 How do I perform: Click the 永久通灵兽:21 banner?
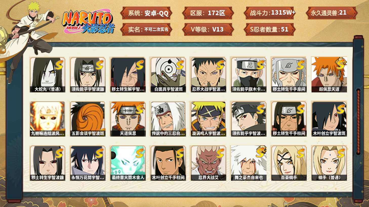click(331, 13)
